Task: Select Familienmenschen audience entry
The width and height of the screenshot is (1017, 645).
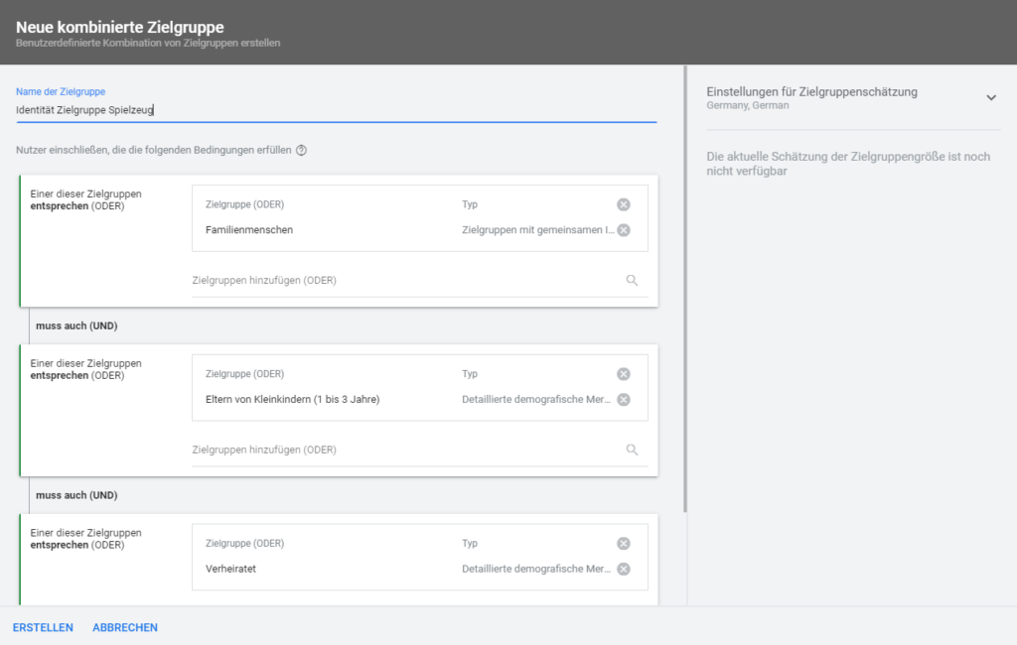Action: coord(249,230)
